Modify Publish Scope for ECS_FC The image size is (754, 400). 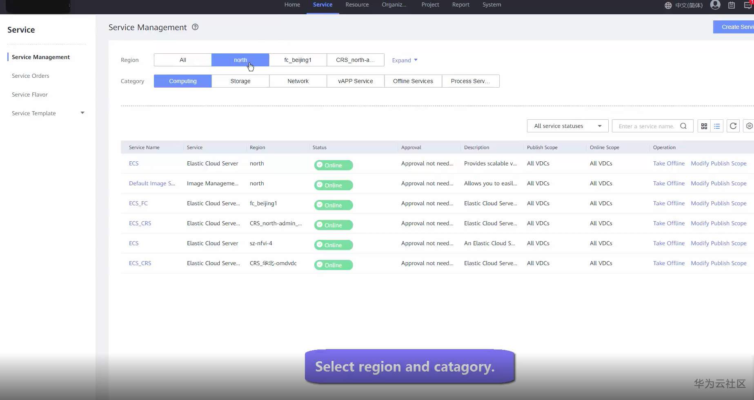[718, 203]
